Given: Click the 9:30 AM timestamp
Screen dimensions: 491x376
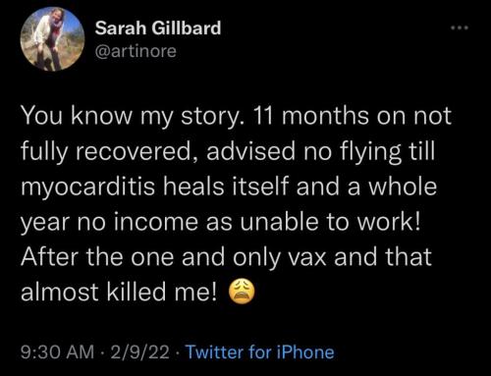Looking at the screenshot, I should [58, 352].
